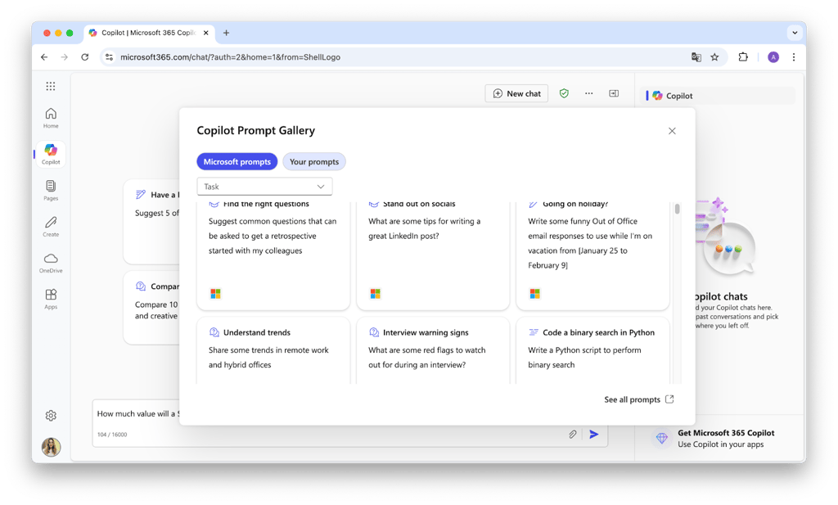Select the Understand trends prompt

click(273, 350)
